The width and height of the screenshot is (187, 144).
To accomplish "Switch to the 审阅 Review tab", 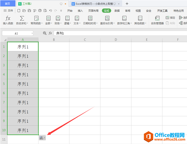I will [x=128, y=11].
